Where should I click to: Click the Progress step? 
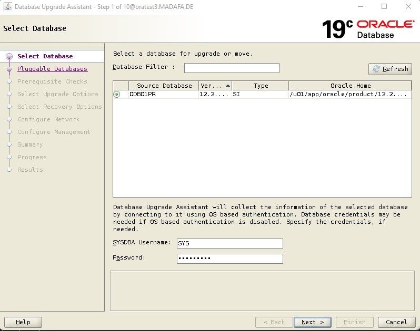click(32, 157)
